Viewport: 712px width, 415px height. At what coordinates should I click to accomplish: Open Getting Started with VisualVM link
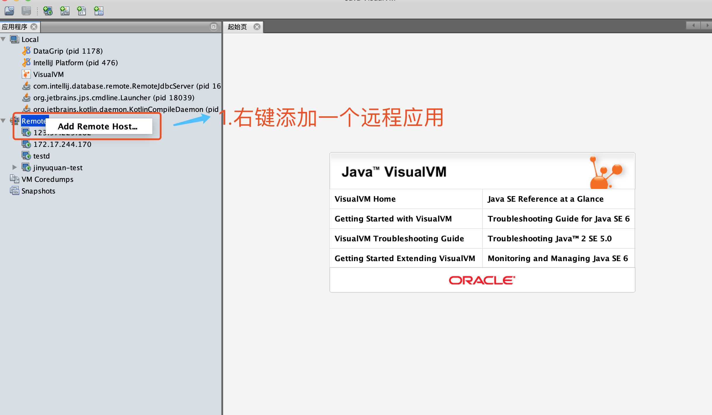coord(393,219)
